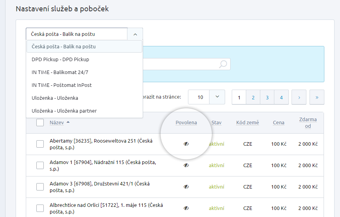
Task: Go to page 3 of results
Action: [x=267, y=97]
